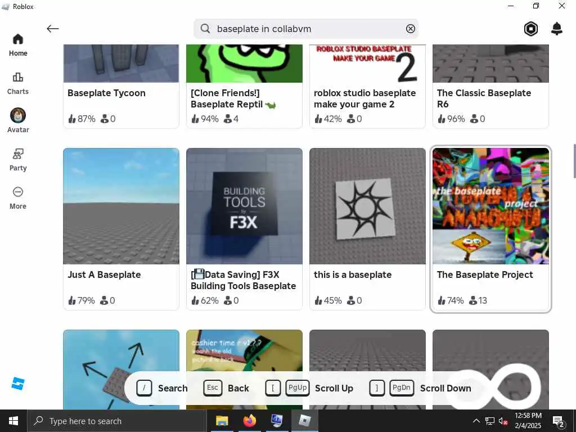
Task: Open the Windows Start menu
Action: coord(13,421)
